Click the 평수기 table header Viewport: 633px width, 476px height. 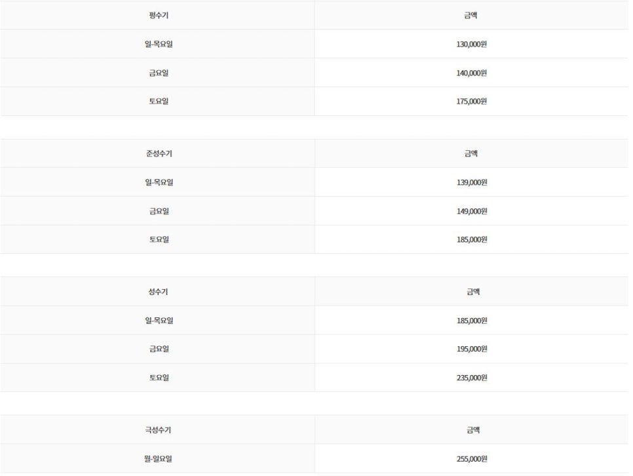pos(159,15)
